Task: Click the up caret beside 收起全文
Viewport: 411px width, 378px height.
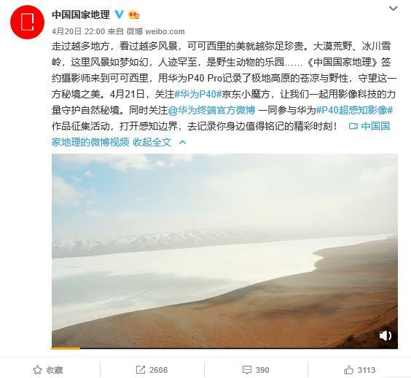Action: pos(182,143)
